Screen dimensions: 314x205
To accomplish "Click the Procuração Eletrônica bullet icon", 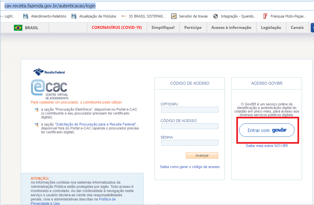I will pos(37,110).
